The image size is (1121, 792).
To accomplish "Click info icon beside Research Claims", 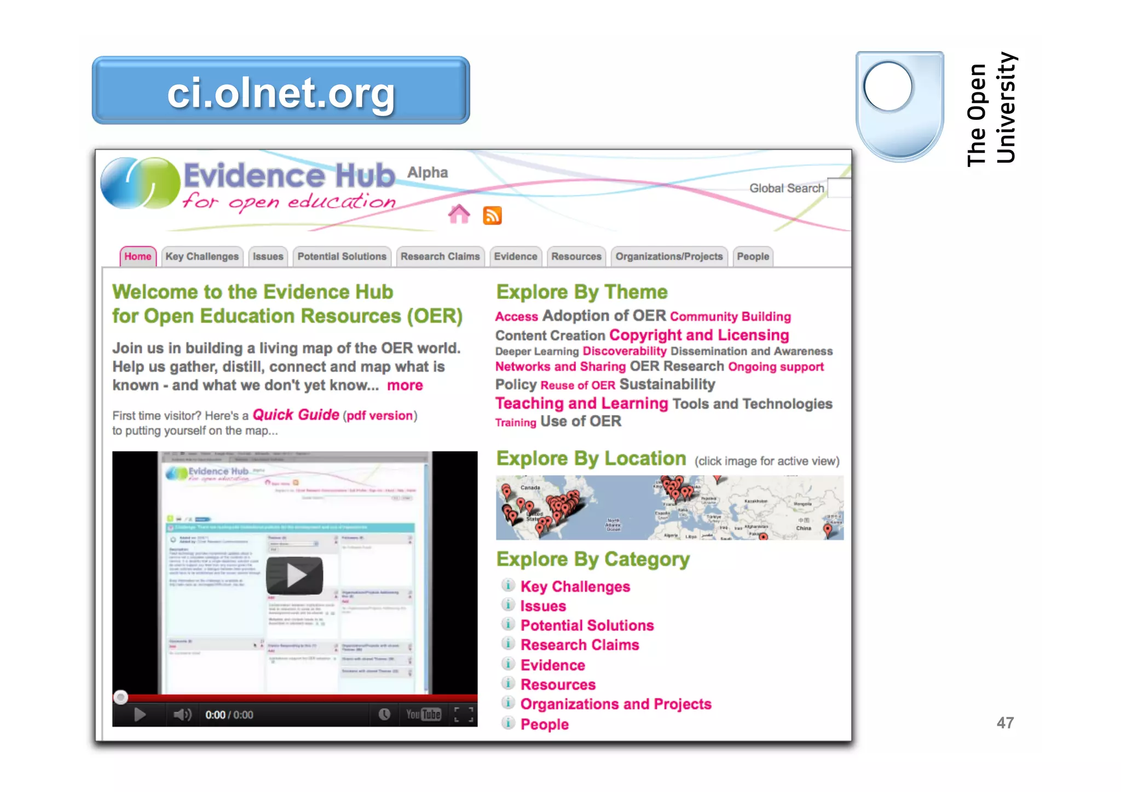I will [x=508, y=643].
